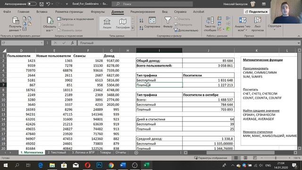Click cell Общий доход:
This screenshot has height=170, width=302.
point(159,60)
